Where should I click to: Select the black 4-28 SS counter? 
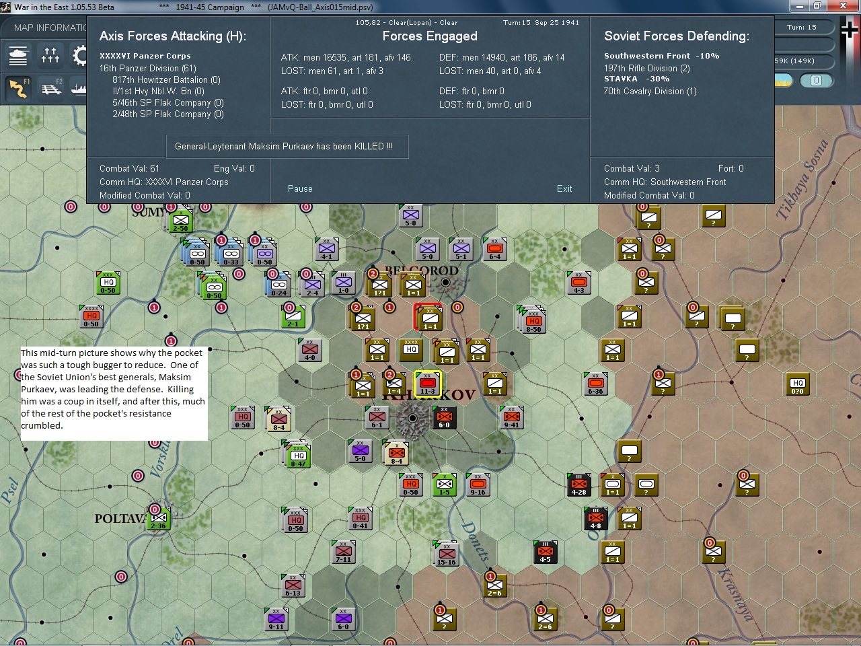pyautogui.click(x=579, y=485)
